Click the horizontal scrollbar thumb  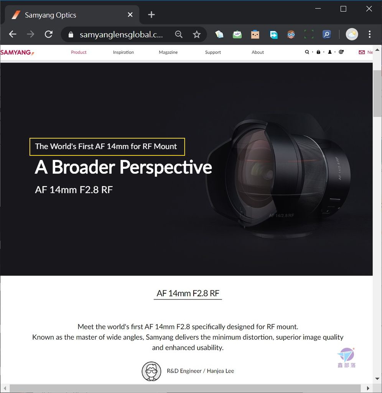click(x=185, y=388)
